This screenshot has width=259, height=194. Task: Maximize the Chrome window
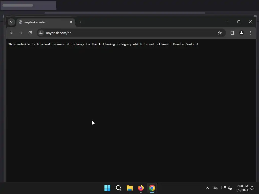239,22
